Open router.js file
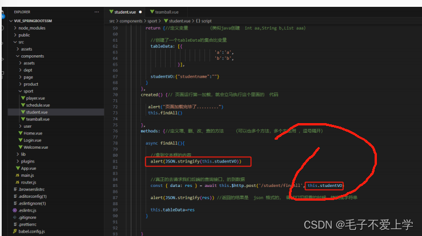 tap(29, 182)
